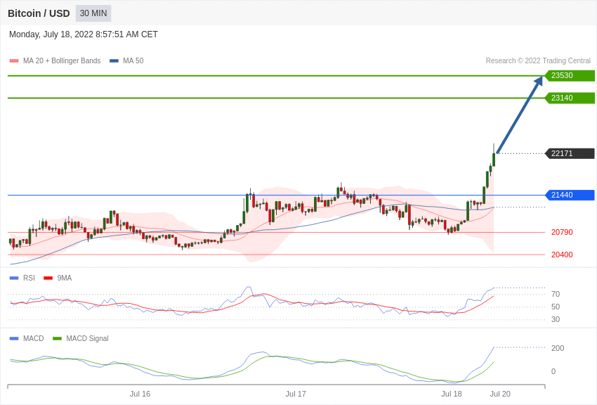Click the Bitcoin / USD title
Screen dimensions: 597x405
39,13
